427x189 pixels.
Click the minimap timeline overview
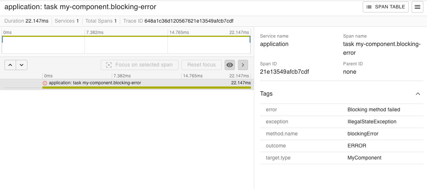[126, 45]
